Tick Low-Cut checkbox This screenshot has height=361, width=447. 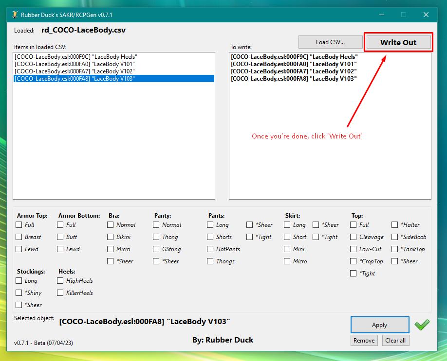click(x=353, y=249)
